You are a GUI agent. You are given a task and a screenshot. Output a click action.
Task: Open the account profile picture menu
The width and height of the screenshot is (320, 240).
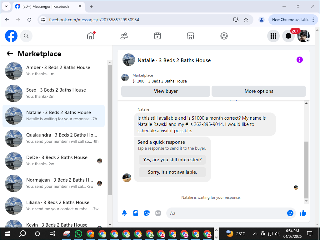pos(303,36)
